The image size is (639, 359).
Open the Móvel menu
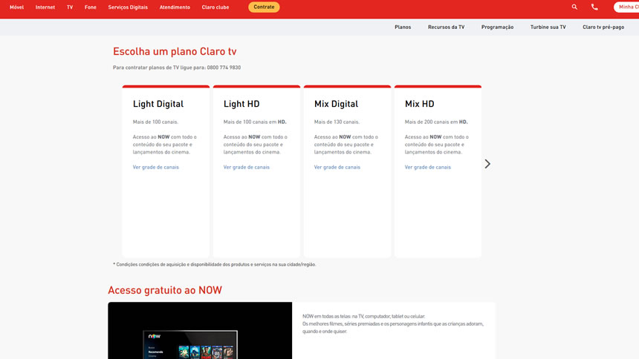tap(17, 7)
